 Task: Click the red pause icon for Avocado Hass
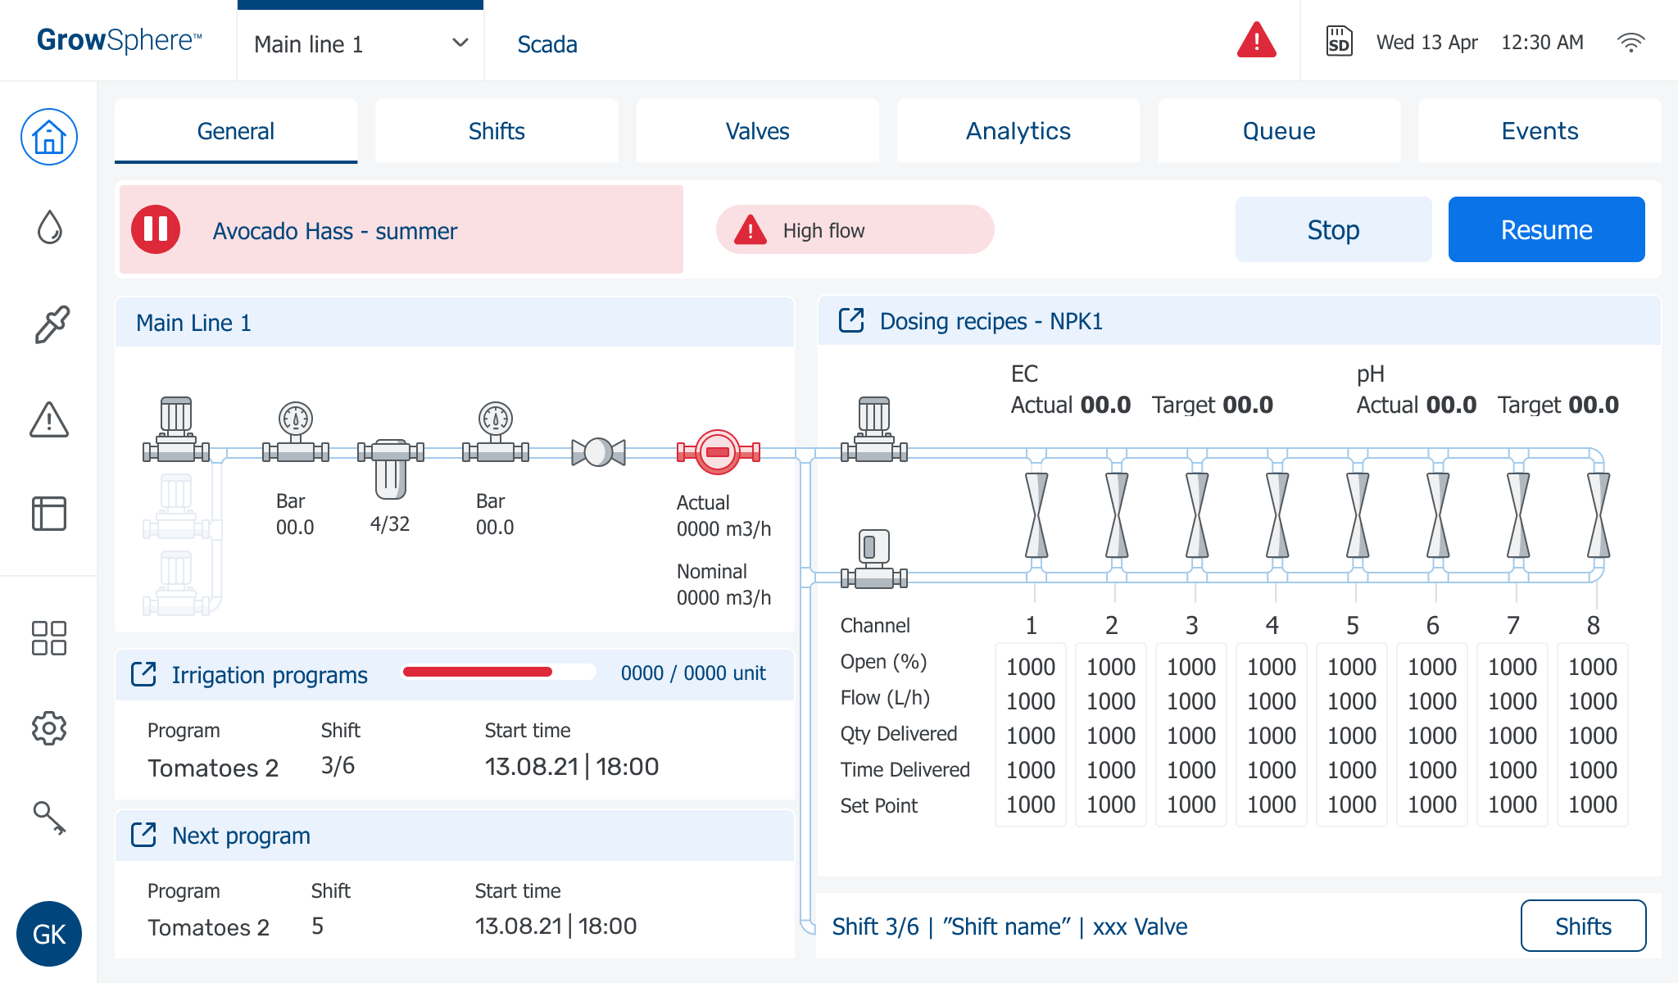[156, 229]
